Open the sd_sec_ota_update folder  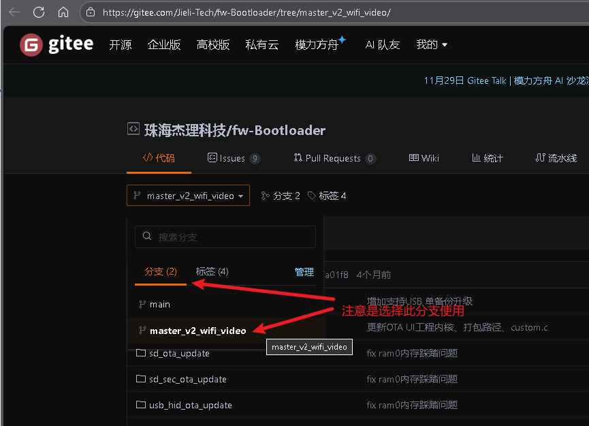coord(188,379)
